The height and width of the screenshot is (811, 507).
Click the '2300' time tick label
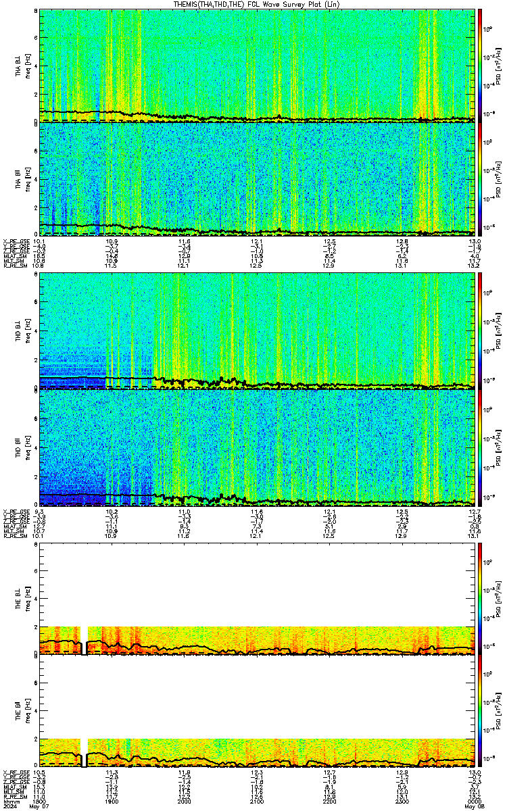click(402, 802)
